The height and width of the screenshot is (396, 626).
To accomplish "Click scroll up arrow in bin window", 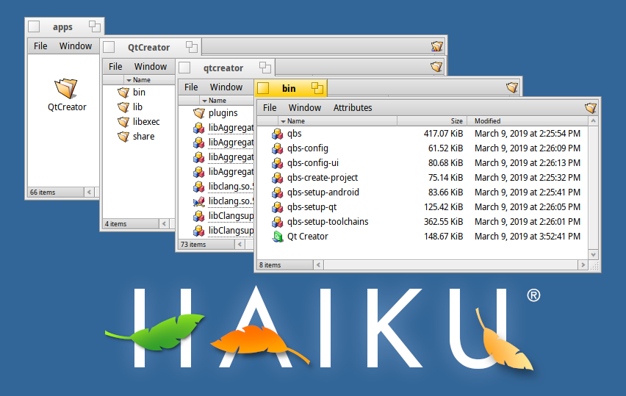I will pos(593,121).
